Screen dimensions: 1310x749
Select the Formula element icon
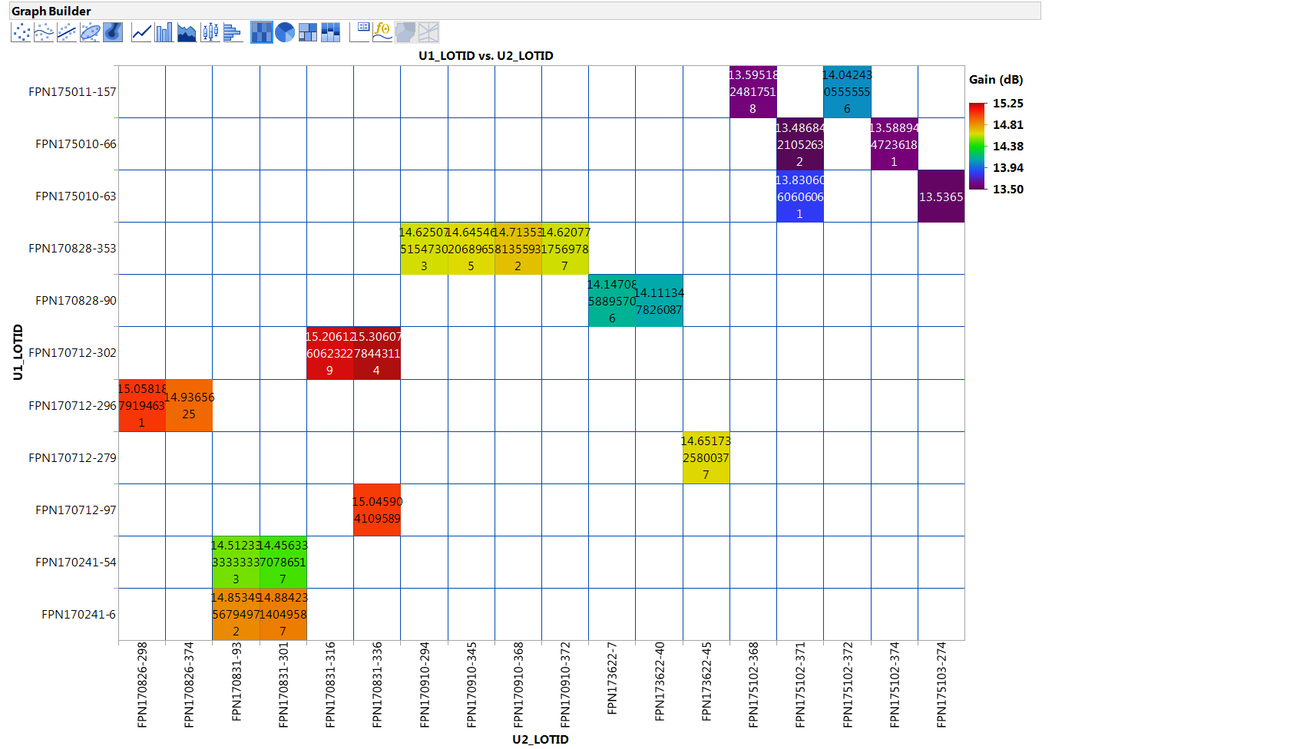pos(382,32)
